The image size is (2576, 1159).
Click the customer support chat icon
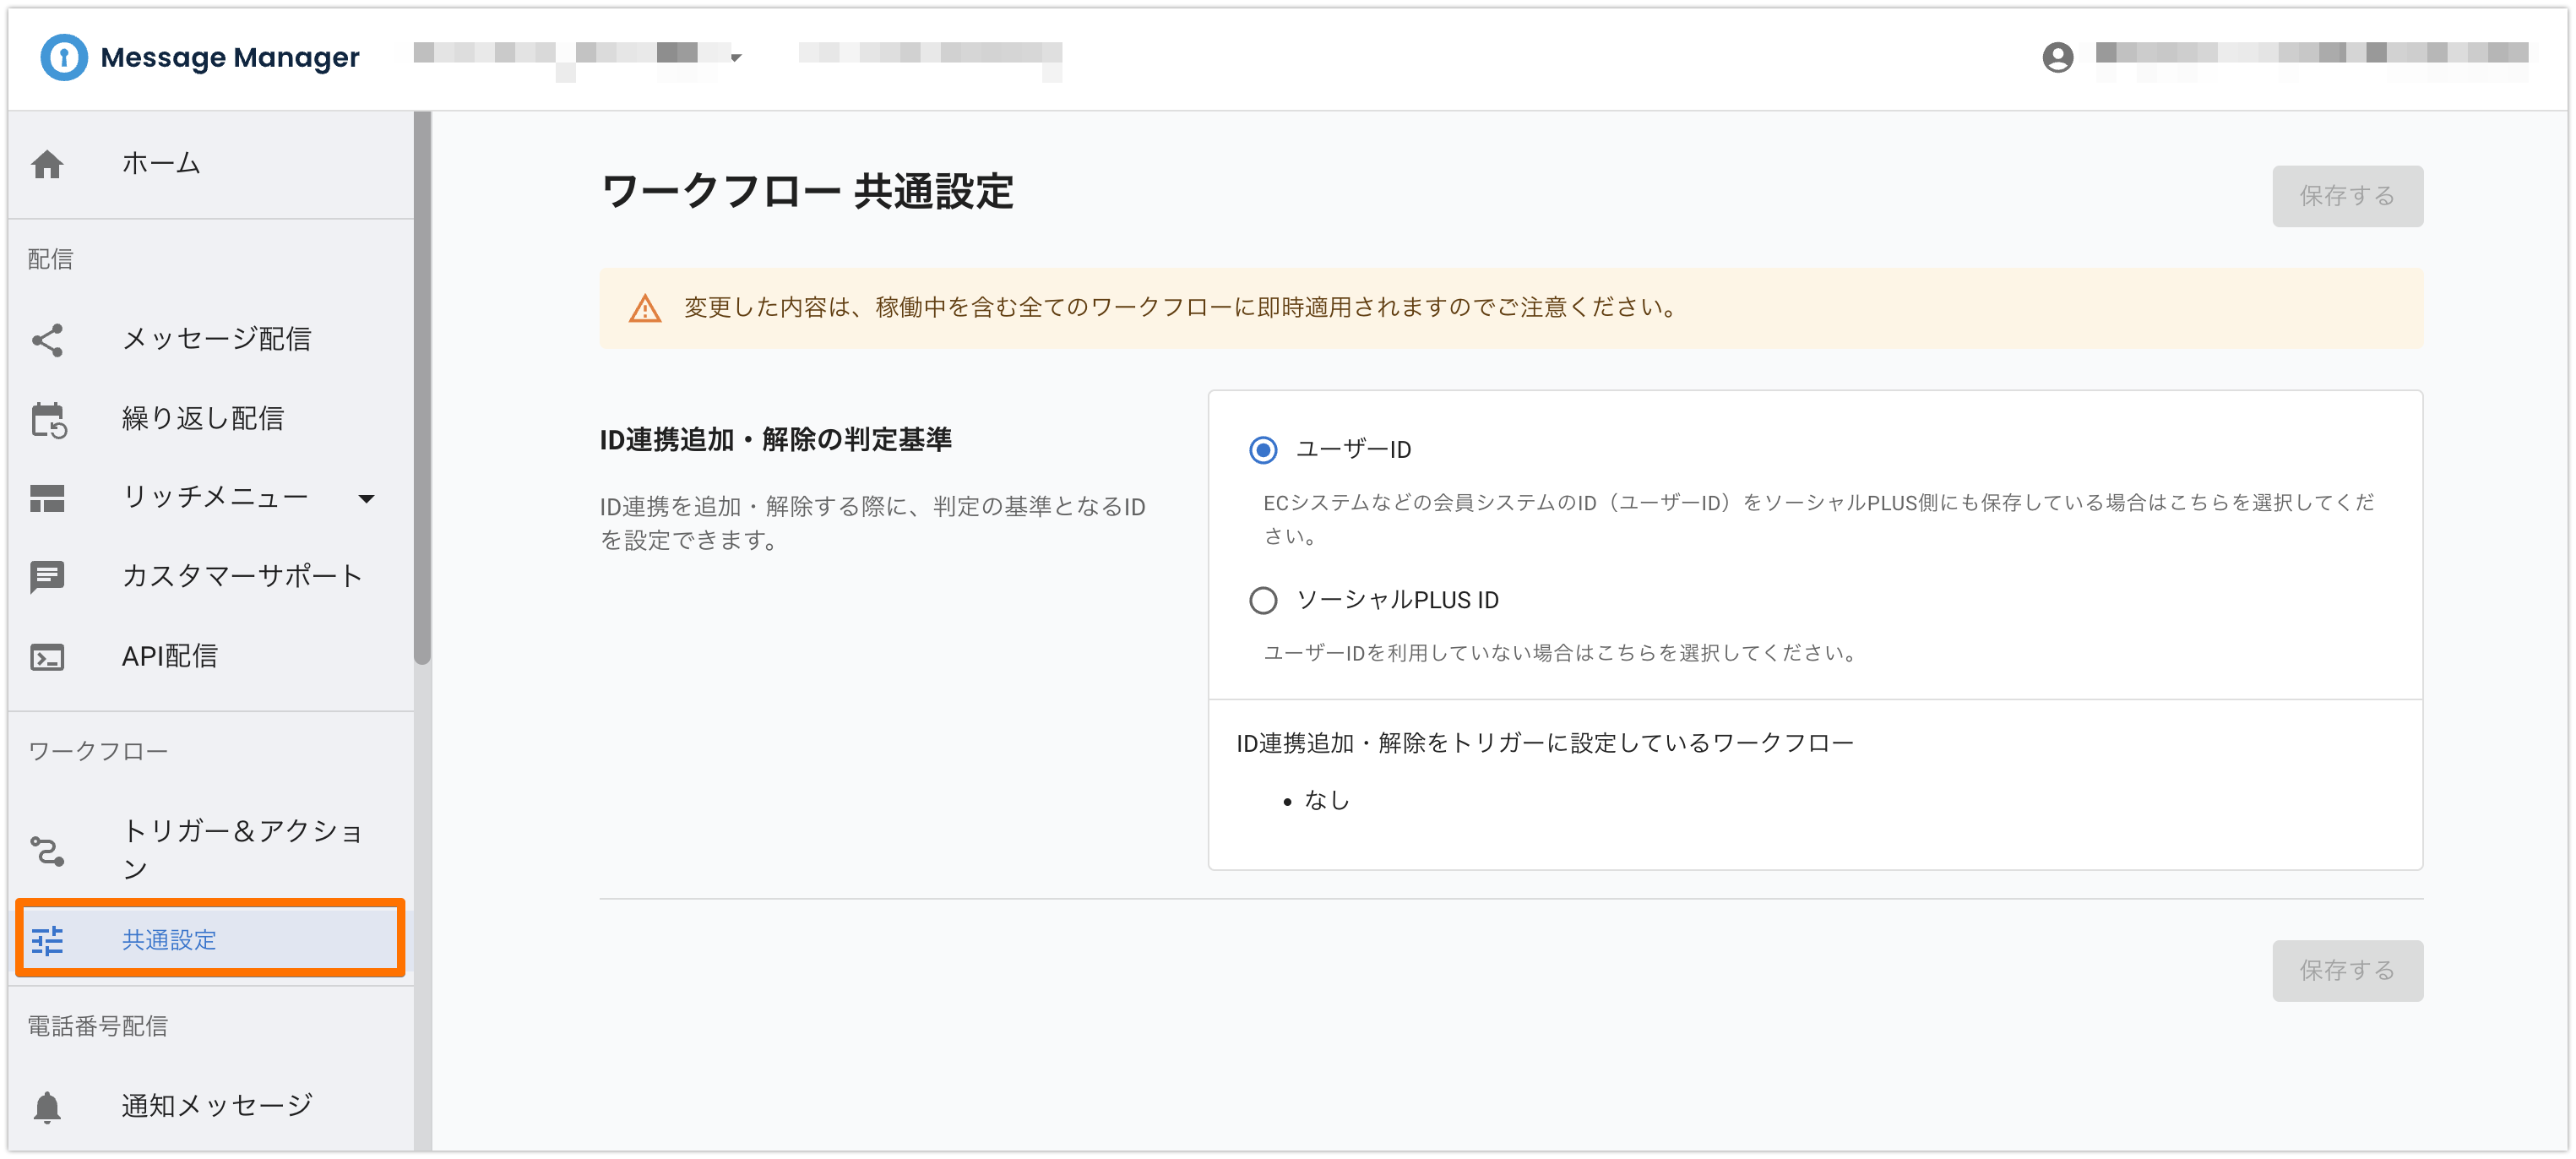[47, 577]
